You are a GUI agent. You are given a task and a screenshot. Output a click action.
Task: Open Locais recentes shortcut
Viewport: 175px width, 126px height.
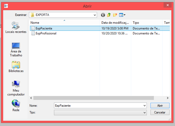click(16, 27)
